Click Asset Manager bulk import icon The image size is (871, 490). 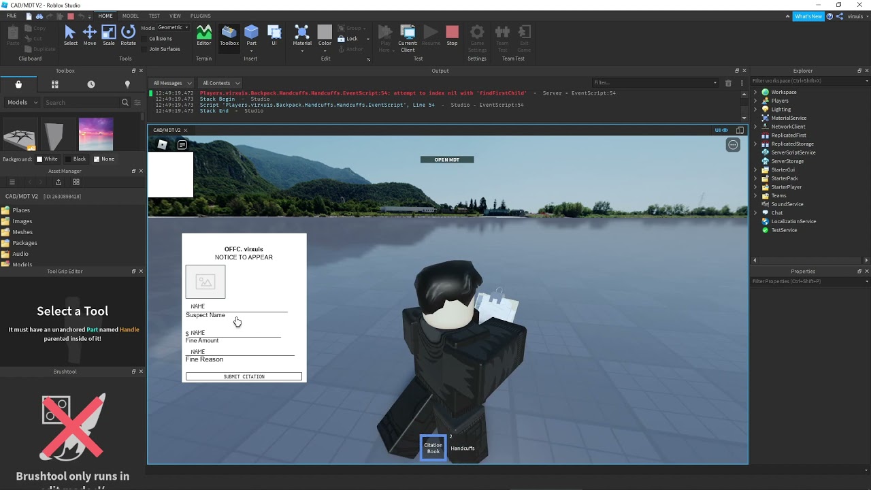58,182
